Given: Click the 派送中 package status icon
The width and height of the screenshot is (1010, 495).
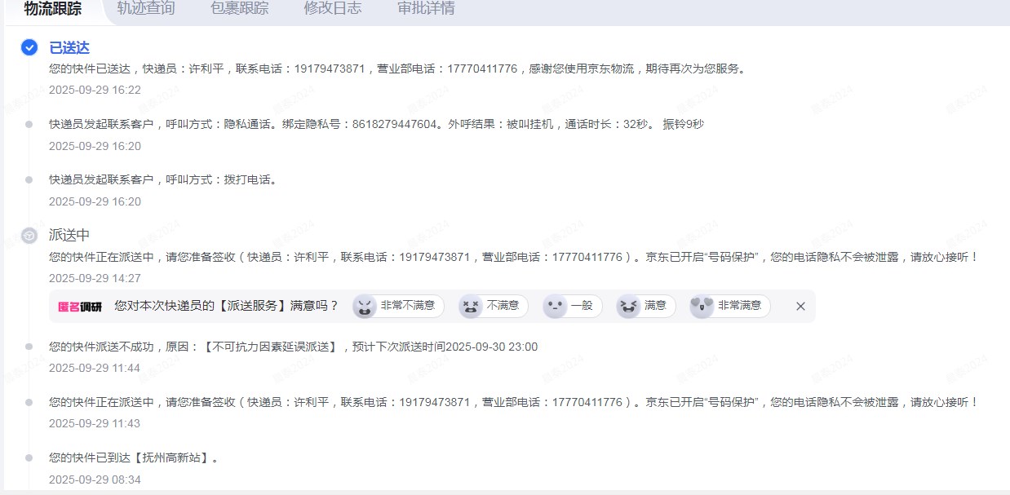Looking at the screenshot, I should coord(29,236).
